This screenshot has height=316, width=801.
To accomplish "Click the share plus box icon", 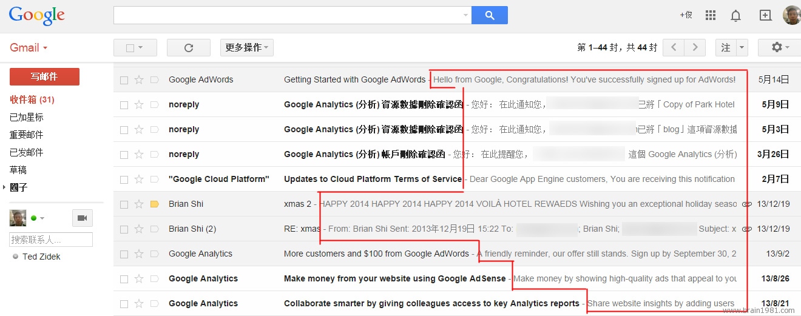I will tap(765, 16).
